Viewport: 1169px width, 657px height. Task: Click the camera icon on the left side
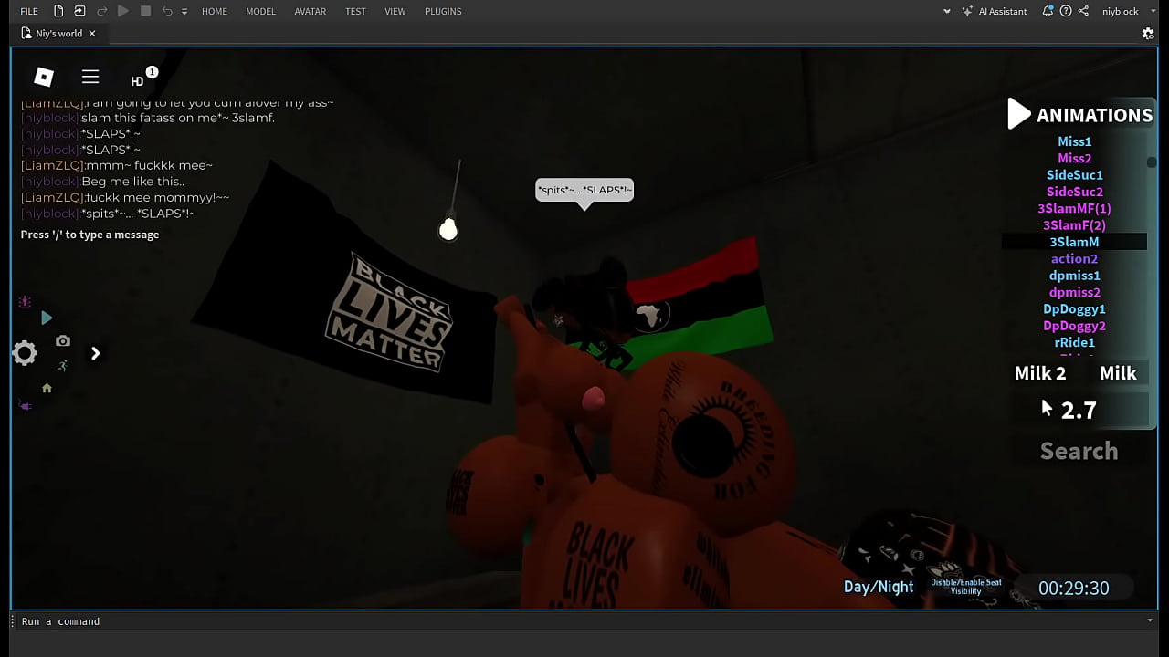(63, 341)
